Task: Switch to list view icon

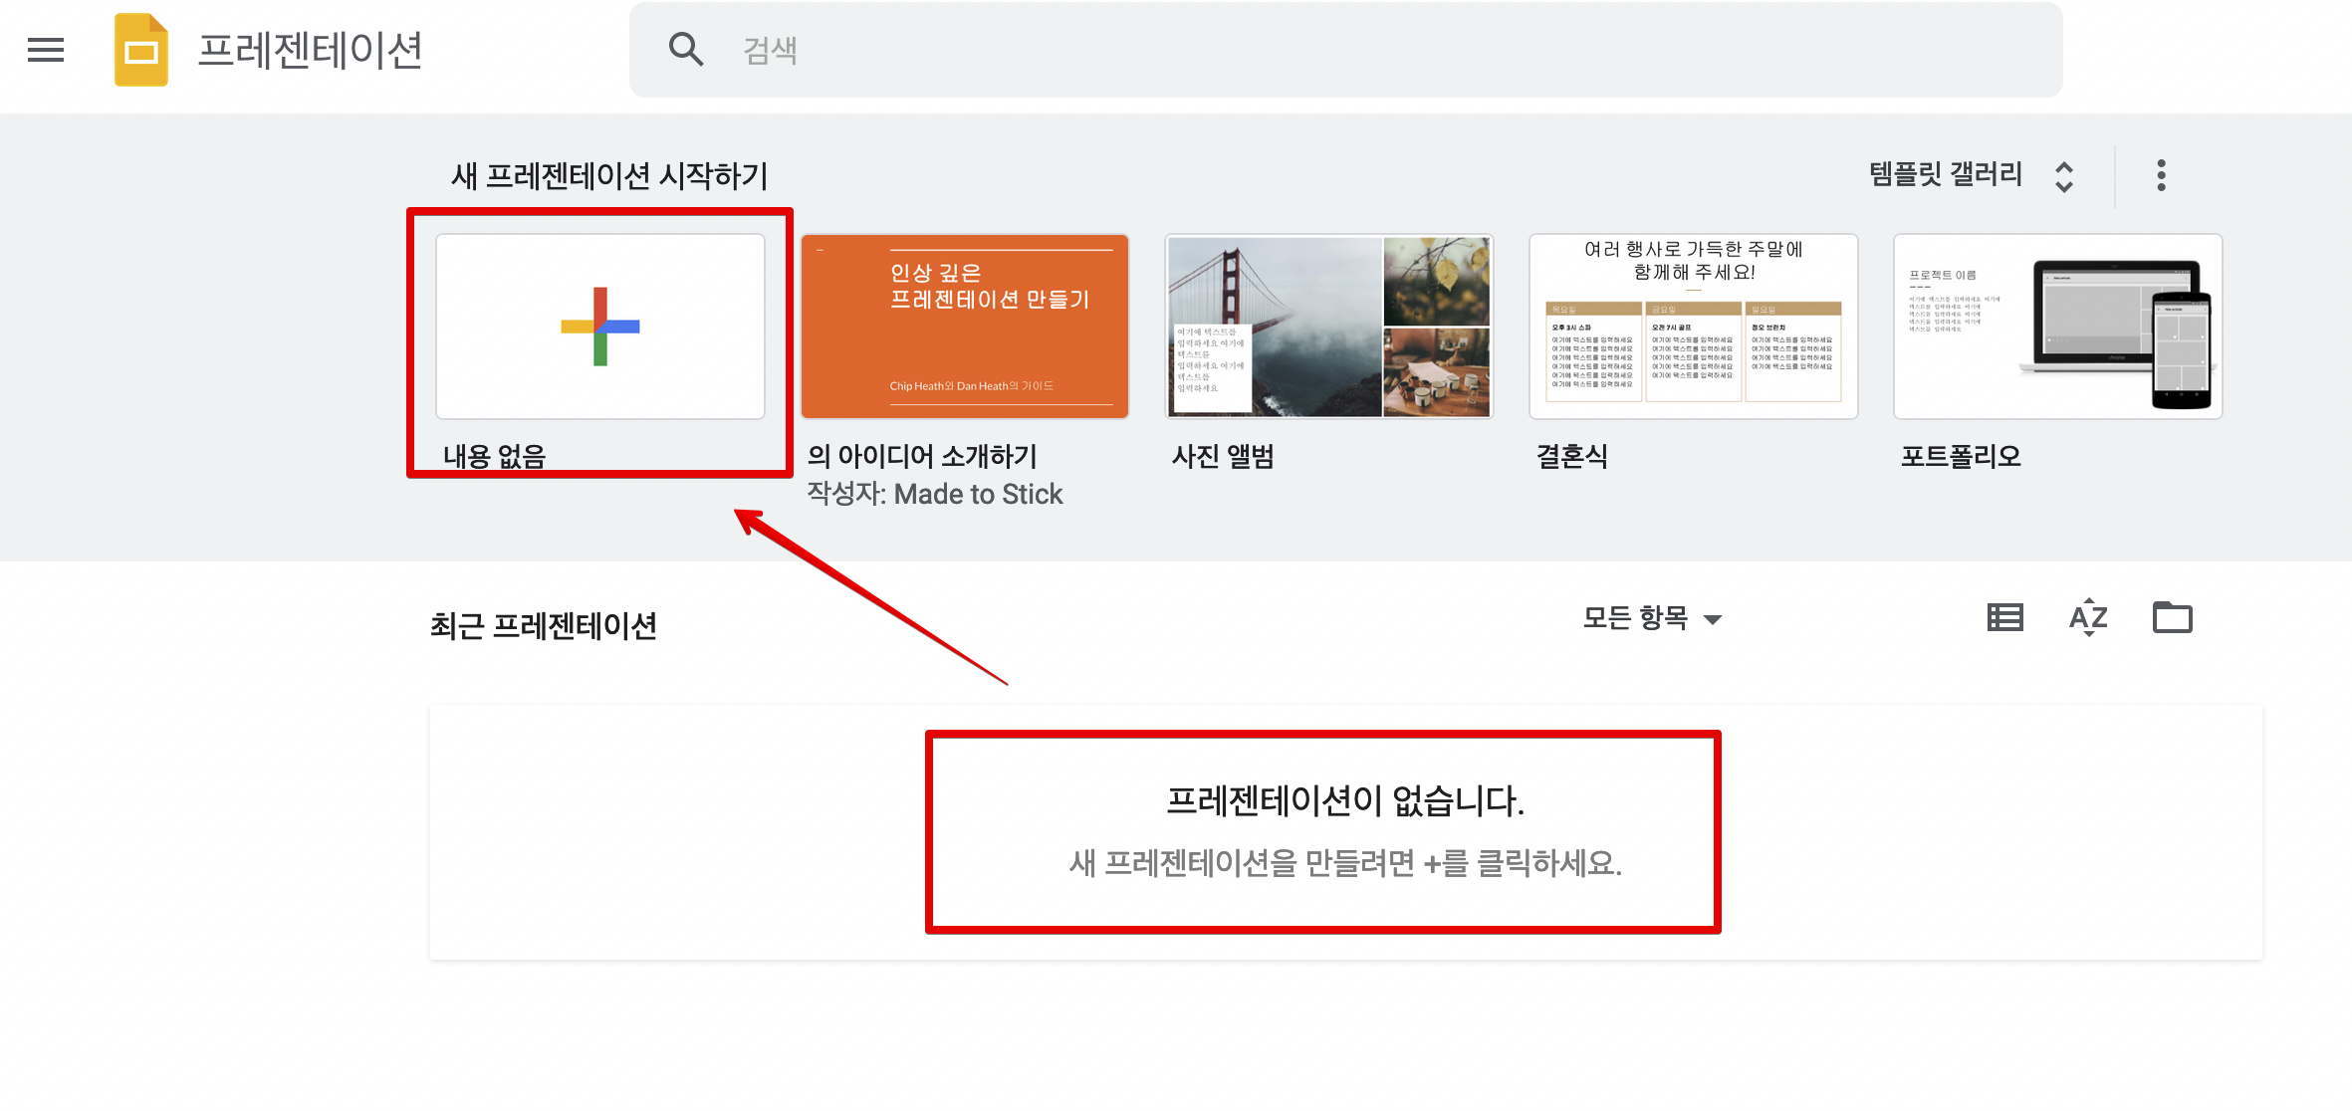Action: tap(2004, 618)
